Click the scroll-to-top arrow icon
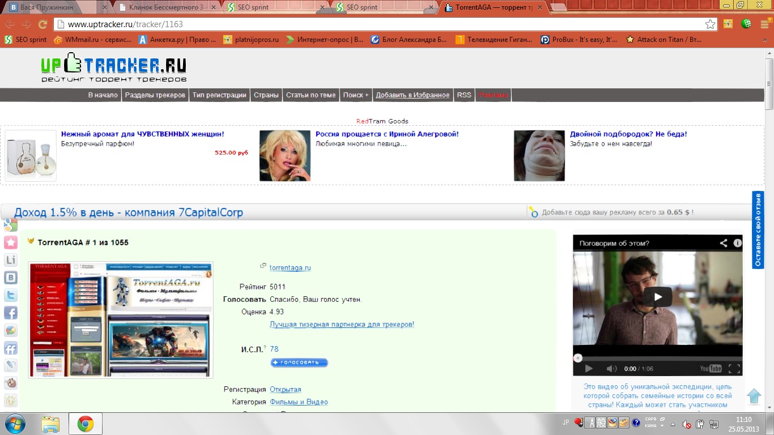Viewport: 774px width, 435px height. coord(754,395)
